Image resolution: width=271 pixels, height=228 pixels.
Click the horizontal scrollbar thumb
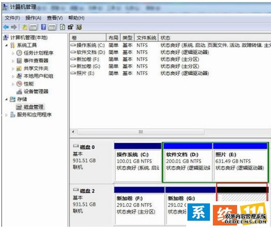[141, 132]
